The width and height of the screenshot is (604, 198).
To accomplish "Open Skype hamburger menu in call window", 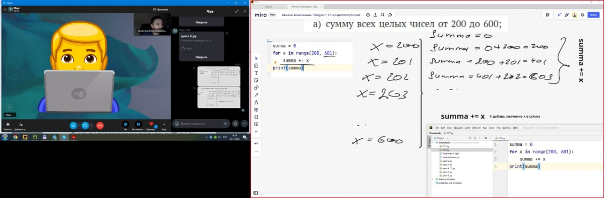I will tap(5, 9).
